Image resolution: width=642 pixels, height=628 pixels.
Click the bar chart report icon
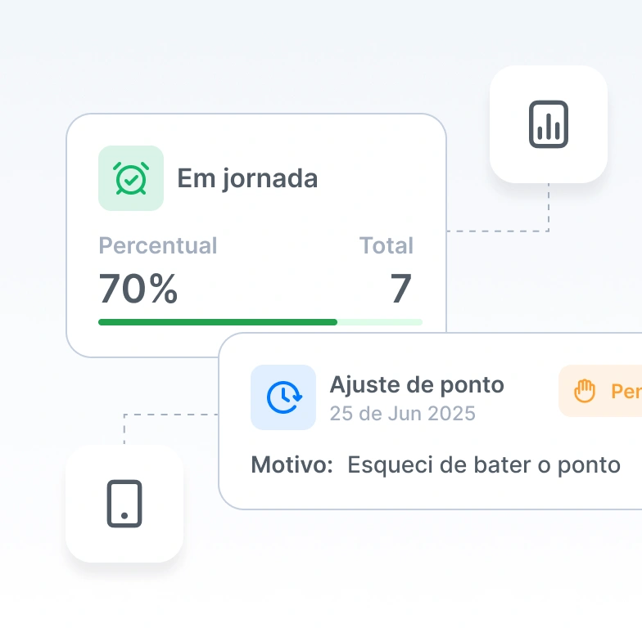click(549, 124)
